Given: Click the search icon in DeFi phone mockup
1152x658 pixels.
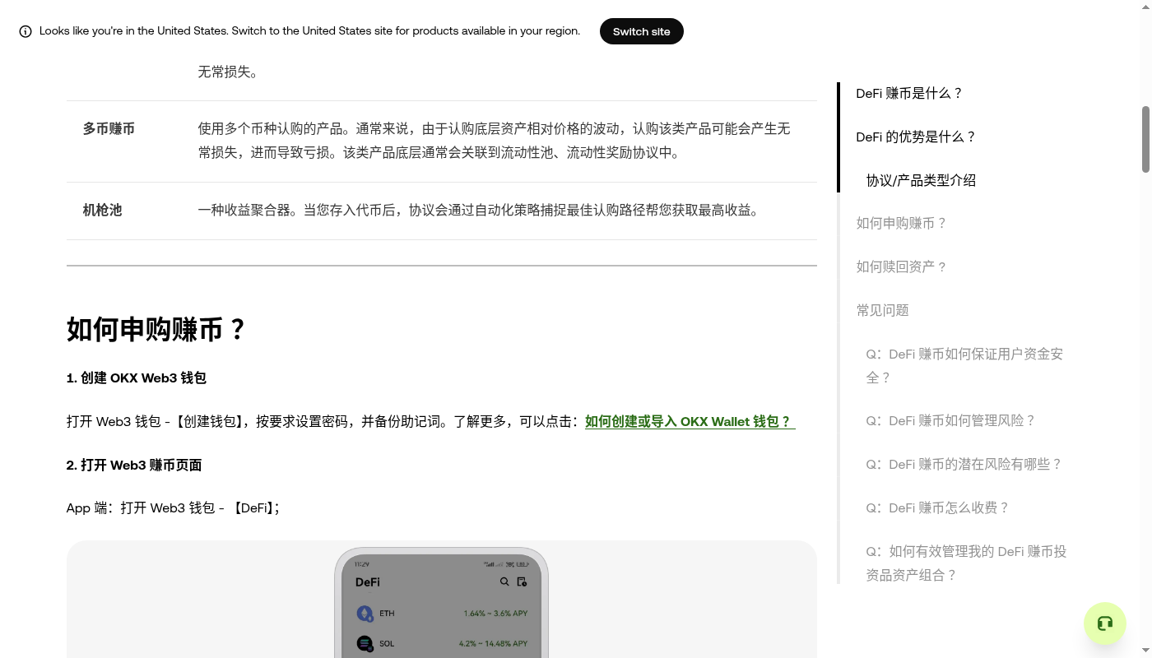Looking at the screenshot, I should point(504,582).
